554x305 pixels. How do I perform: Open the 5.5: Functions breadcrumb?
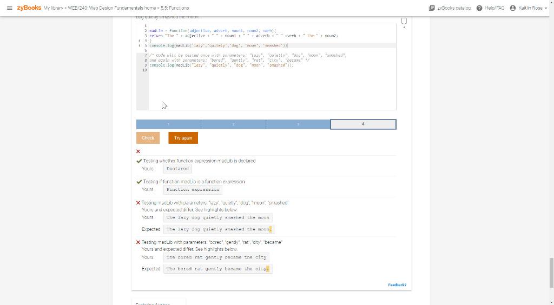(175, 8)
